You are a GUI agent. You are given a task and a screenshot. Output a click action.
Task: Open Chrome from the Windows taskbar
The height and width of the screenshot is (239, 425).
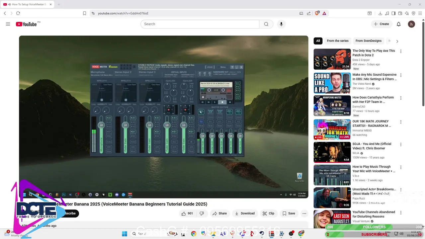click(194, 234)
